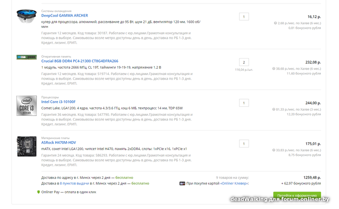Click the 12,20 бонусного рубля text
The height and width of the screenshot is (209, 339).
304,114
